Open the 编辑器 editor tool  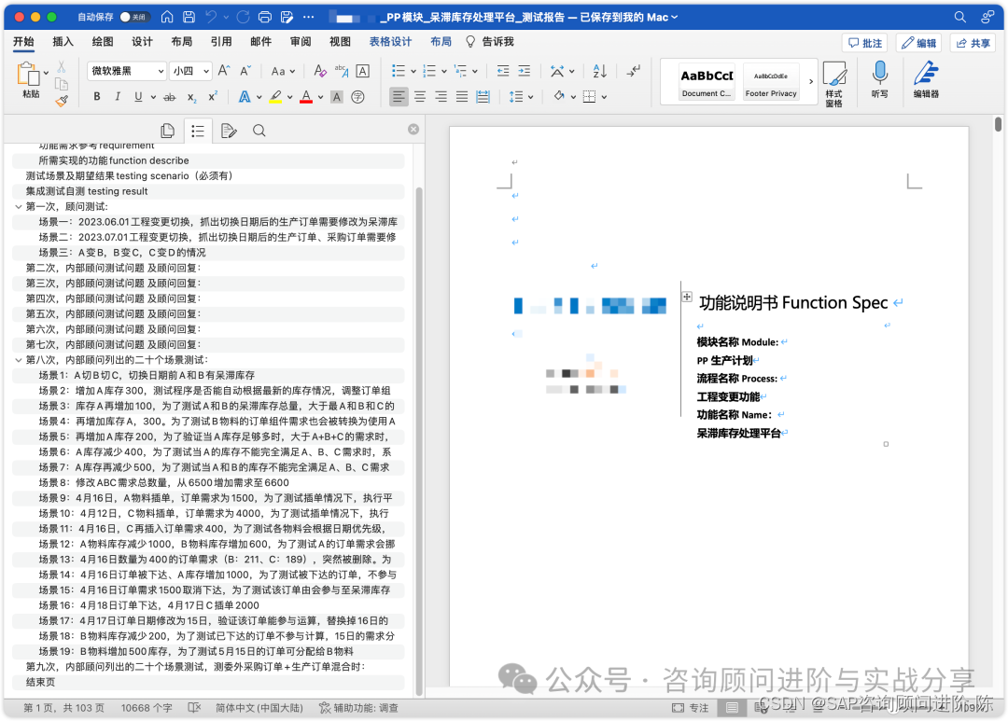pyautogui.click(x=926, y=79)
